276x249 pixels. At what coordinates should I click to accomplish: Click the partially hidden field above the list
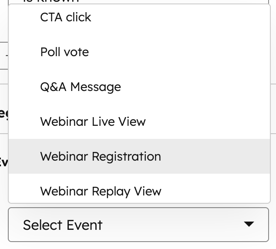[139, 2]
